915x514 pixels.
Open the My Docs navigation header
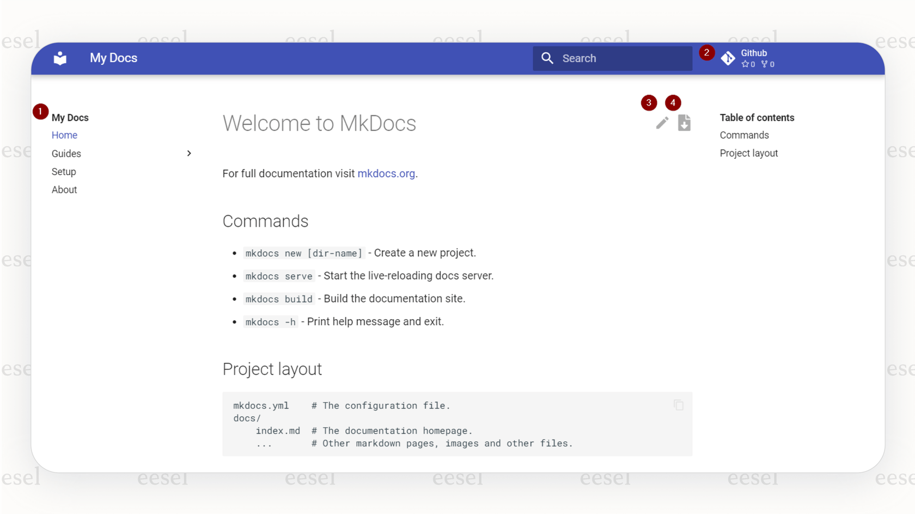[x=70, y=117]
